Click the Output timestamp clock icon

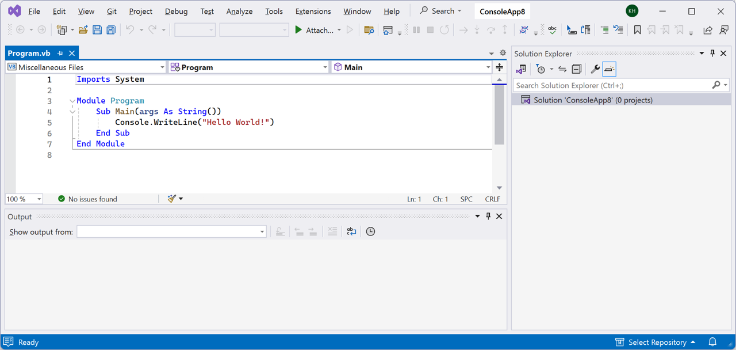point(370,231)
